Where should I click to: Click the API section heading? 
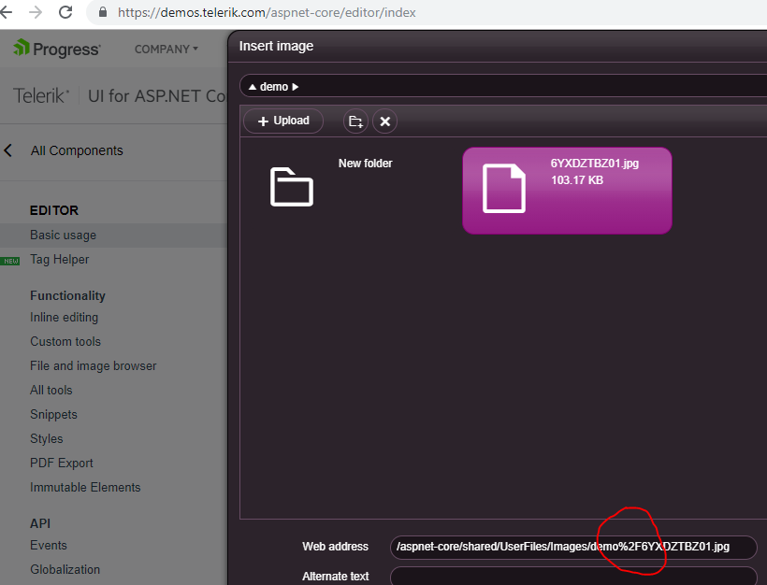point(40,523)
